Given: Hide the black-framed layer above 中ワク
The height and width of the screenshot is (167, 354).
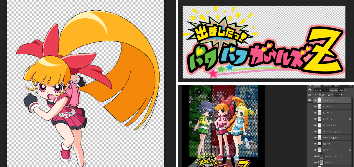Looking at the screenshot, I should coord(315,144).
